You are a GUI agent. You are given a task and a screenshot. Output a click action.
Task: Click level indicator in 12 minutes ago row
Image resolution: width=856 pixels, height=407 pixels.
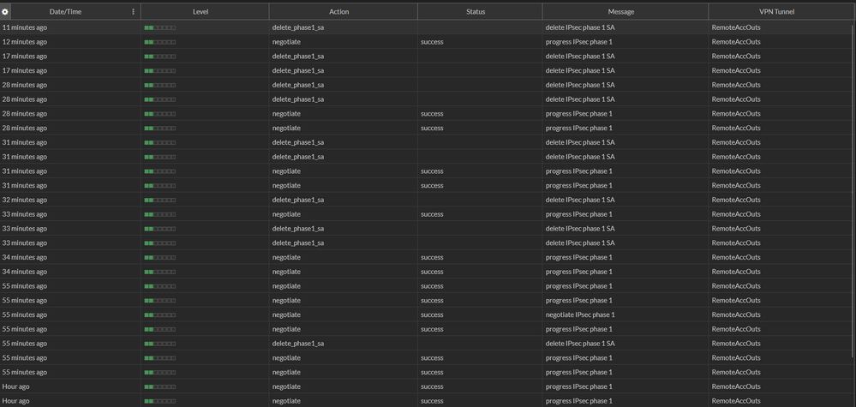tap(160, 42)
